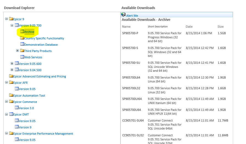Screen dimensions: 246x144
Task: Click the Epicor Automation Tool folder icon
Action: (11, 95)
